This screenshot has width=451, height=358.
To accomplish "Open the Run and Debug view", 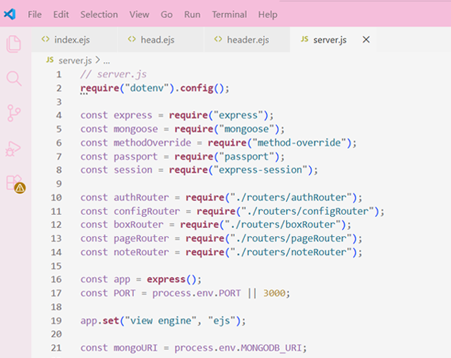I will (x=14, y=148).
